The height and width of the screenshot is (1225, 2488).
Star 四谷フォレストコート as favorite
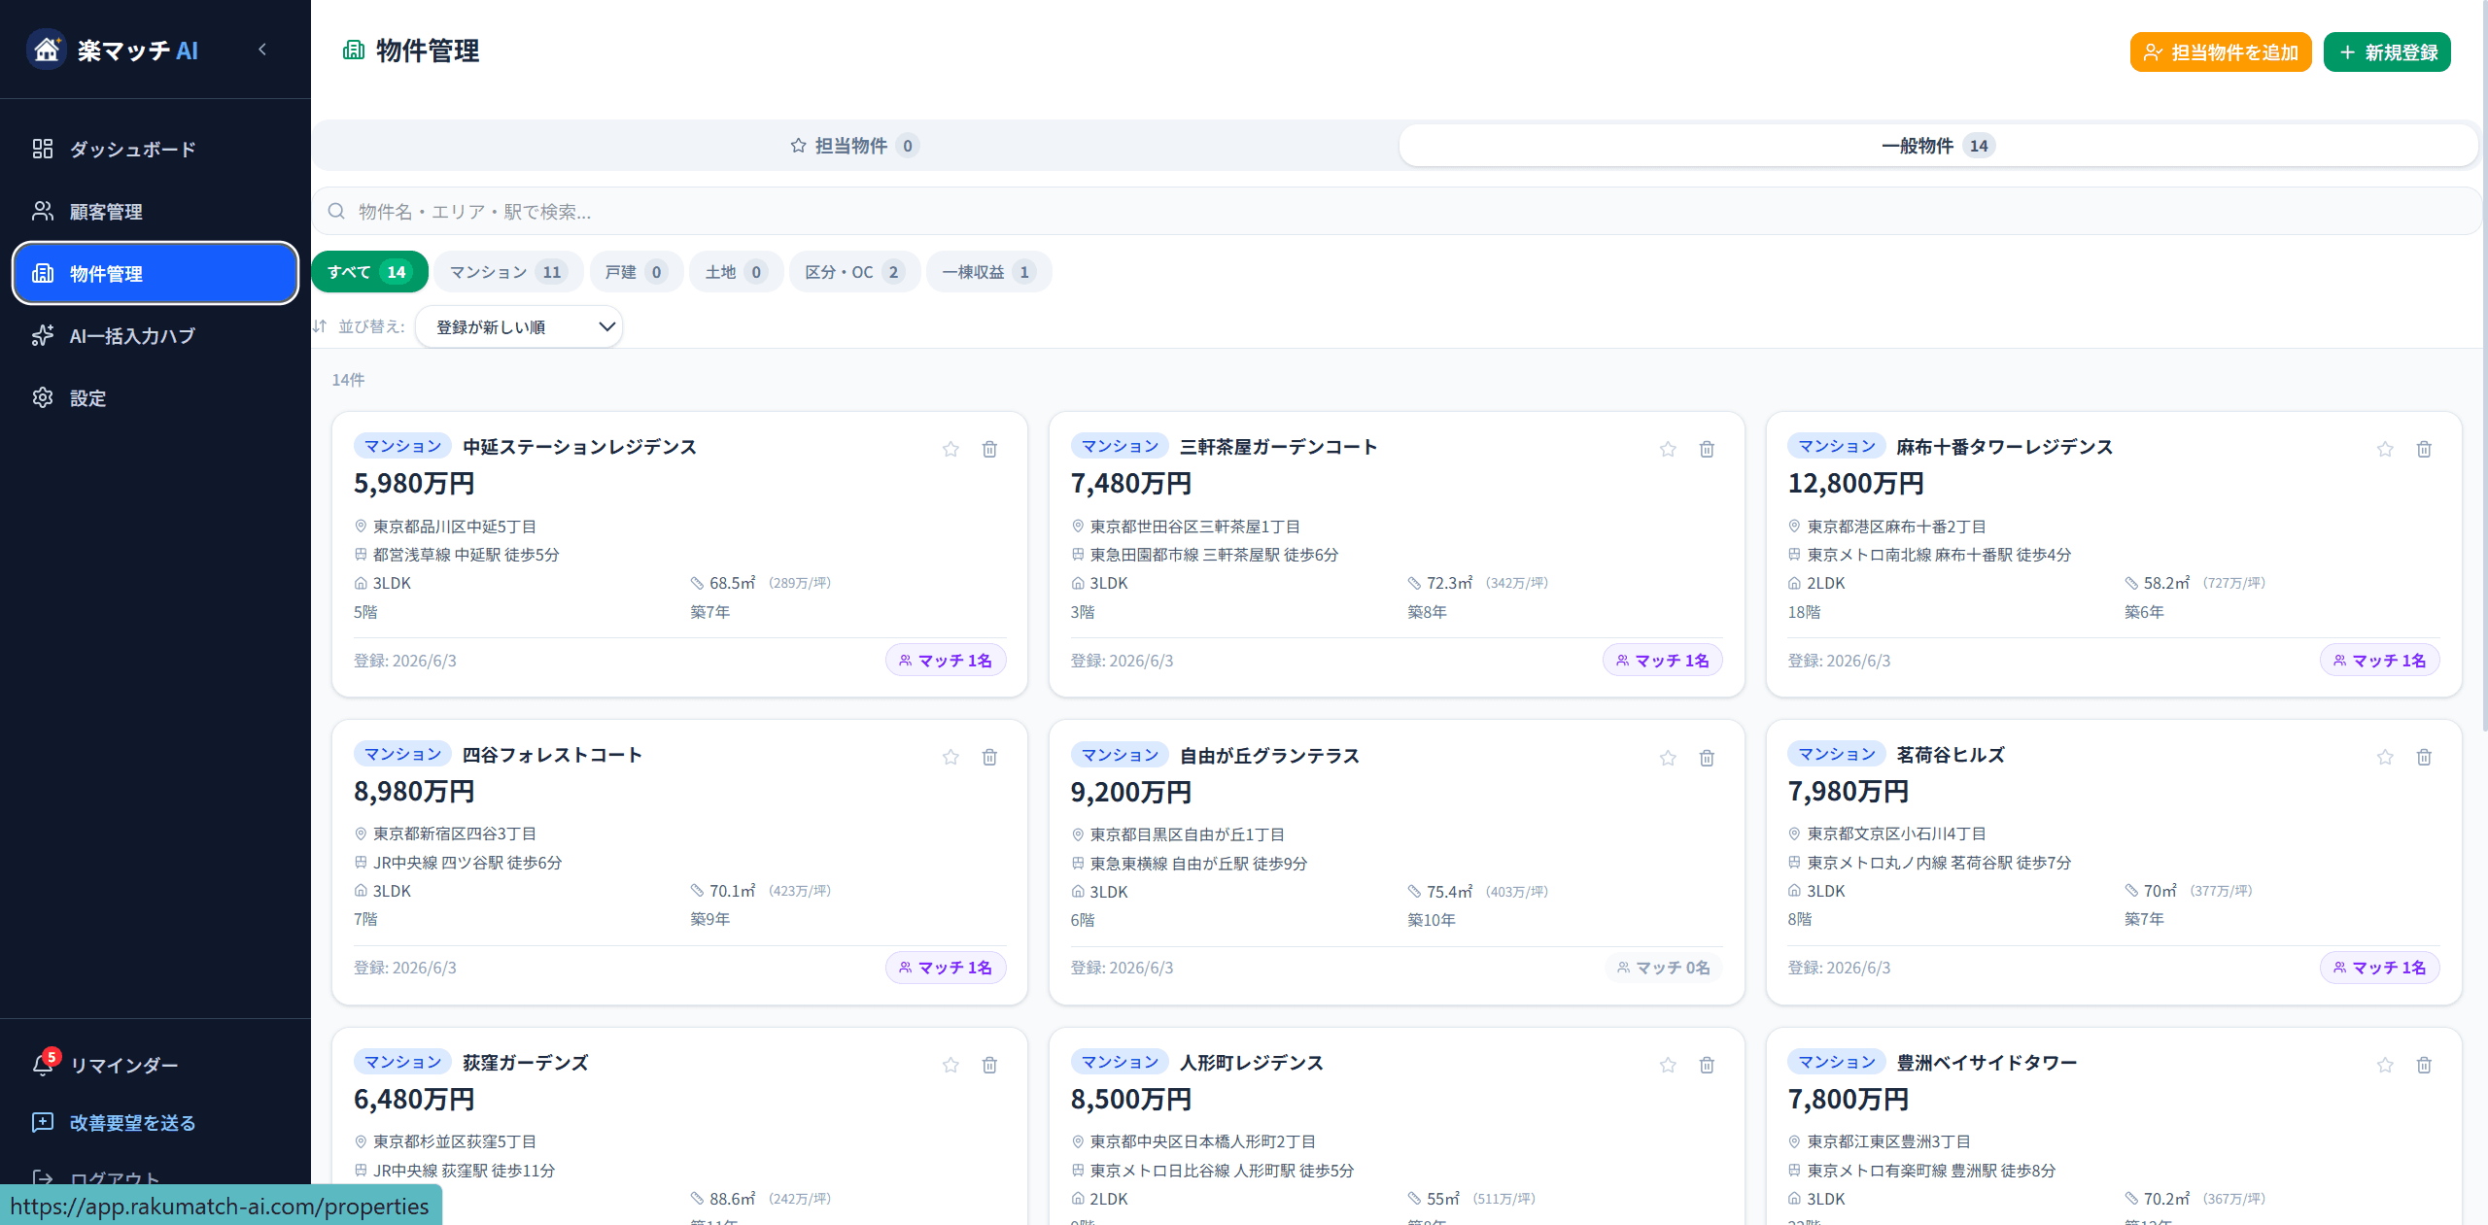[950, 757]
